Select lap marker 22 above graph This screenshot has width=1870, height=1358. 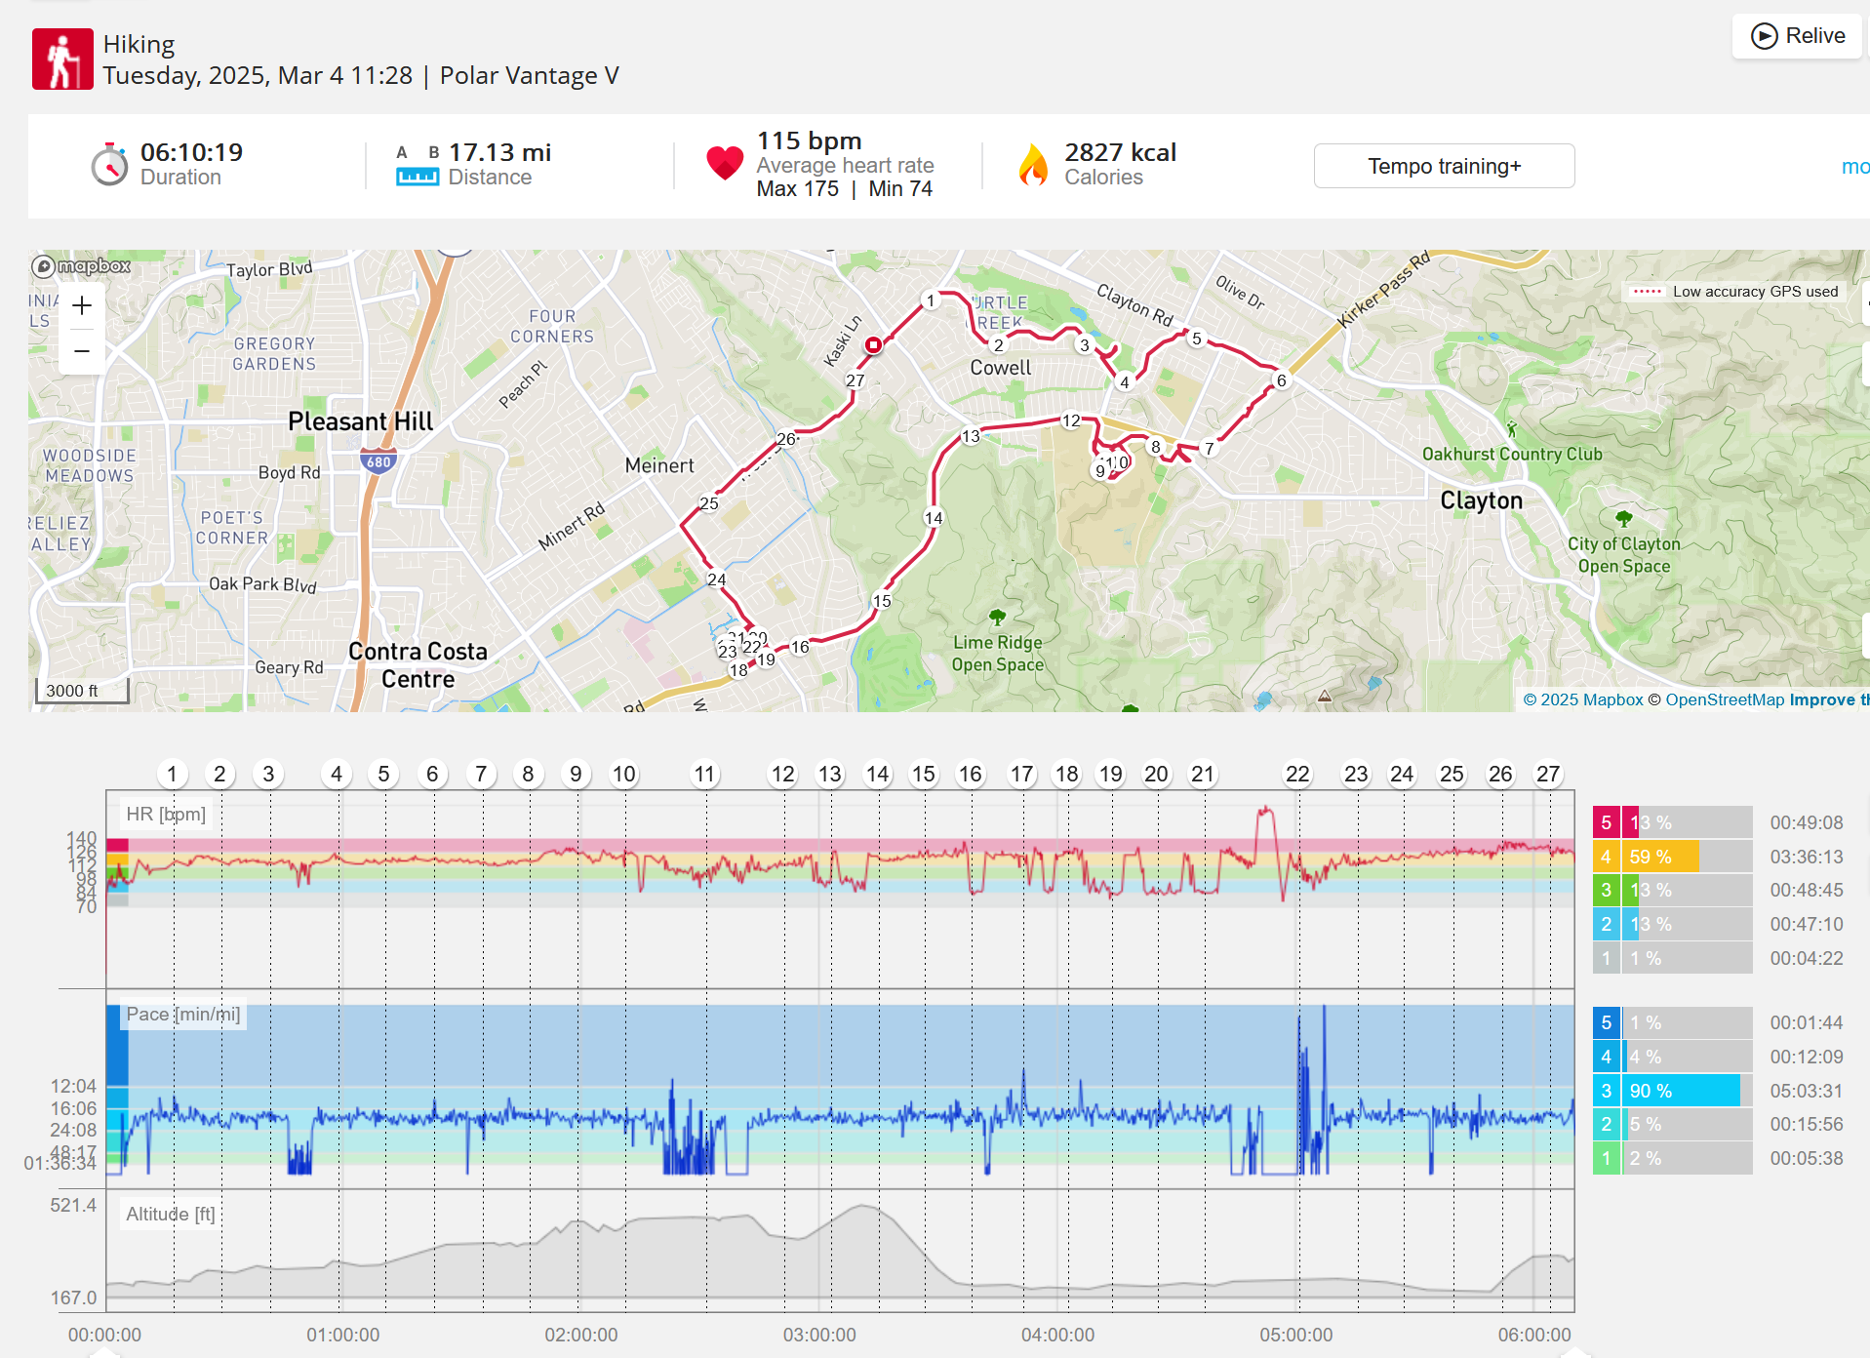(1297, 775)
